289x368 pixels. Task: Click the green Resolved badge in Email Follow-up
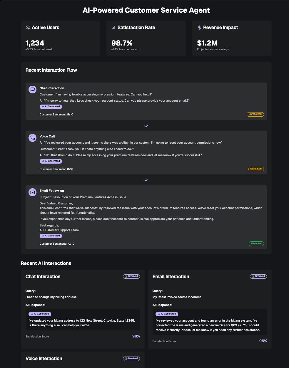[x=256, y=244]
